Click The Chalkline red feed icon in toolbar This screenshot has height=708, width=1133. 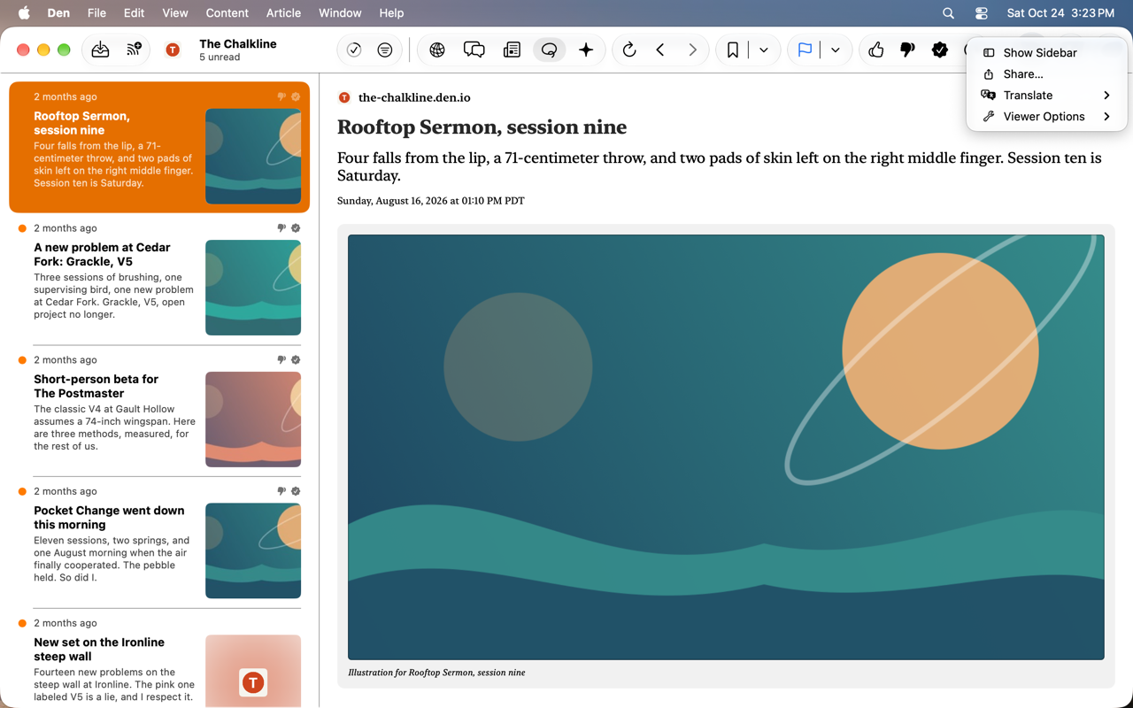pyautogui.click(x=173, y=50)
